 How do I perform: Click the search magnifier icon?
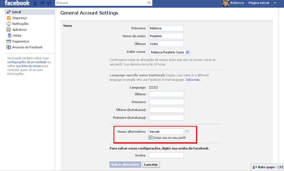tap(149, 3)
